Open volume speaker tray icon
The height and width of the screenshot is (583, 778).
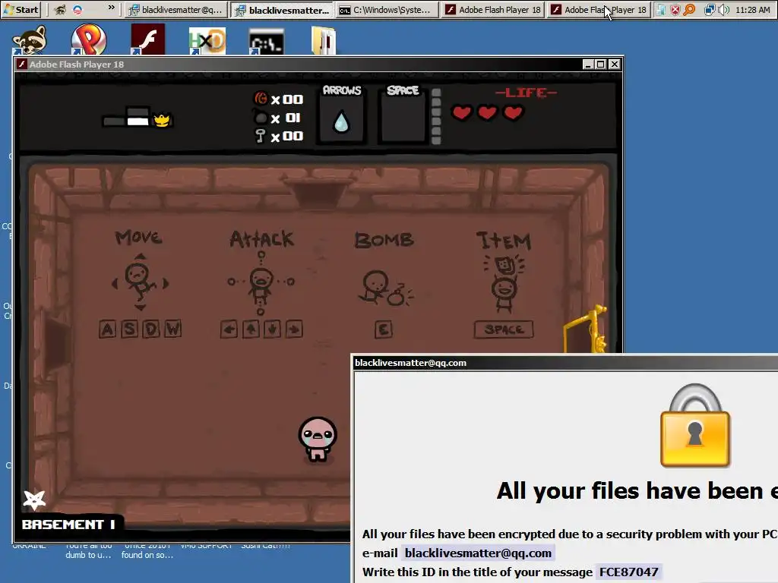pyautogui.click(x=723, y=9)
